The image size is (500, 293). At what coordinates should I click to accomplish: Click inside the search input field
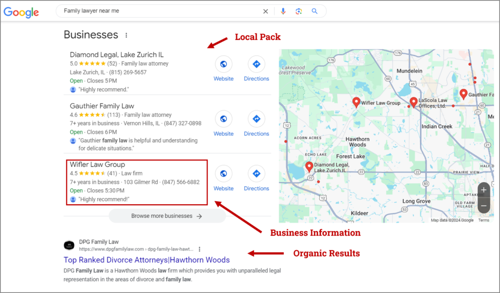(146, 11)
